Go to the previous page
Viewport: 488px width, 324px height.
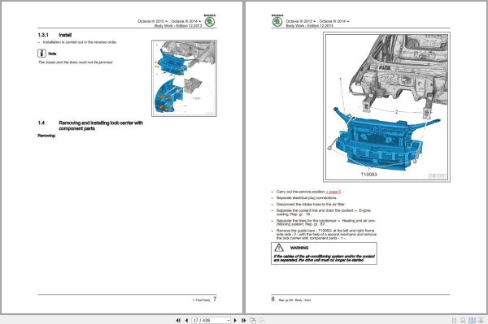click(x=186, y=320)
